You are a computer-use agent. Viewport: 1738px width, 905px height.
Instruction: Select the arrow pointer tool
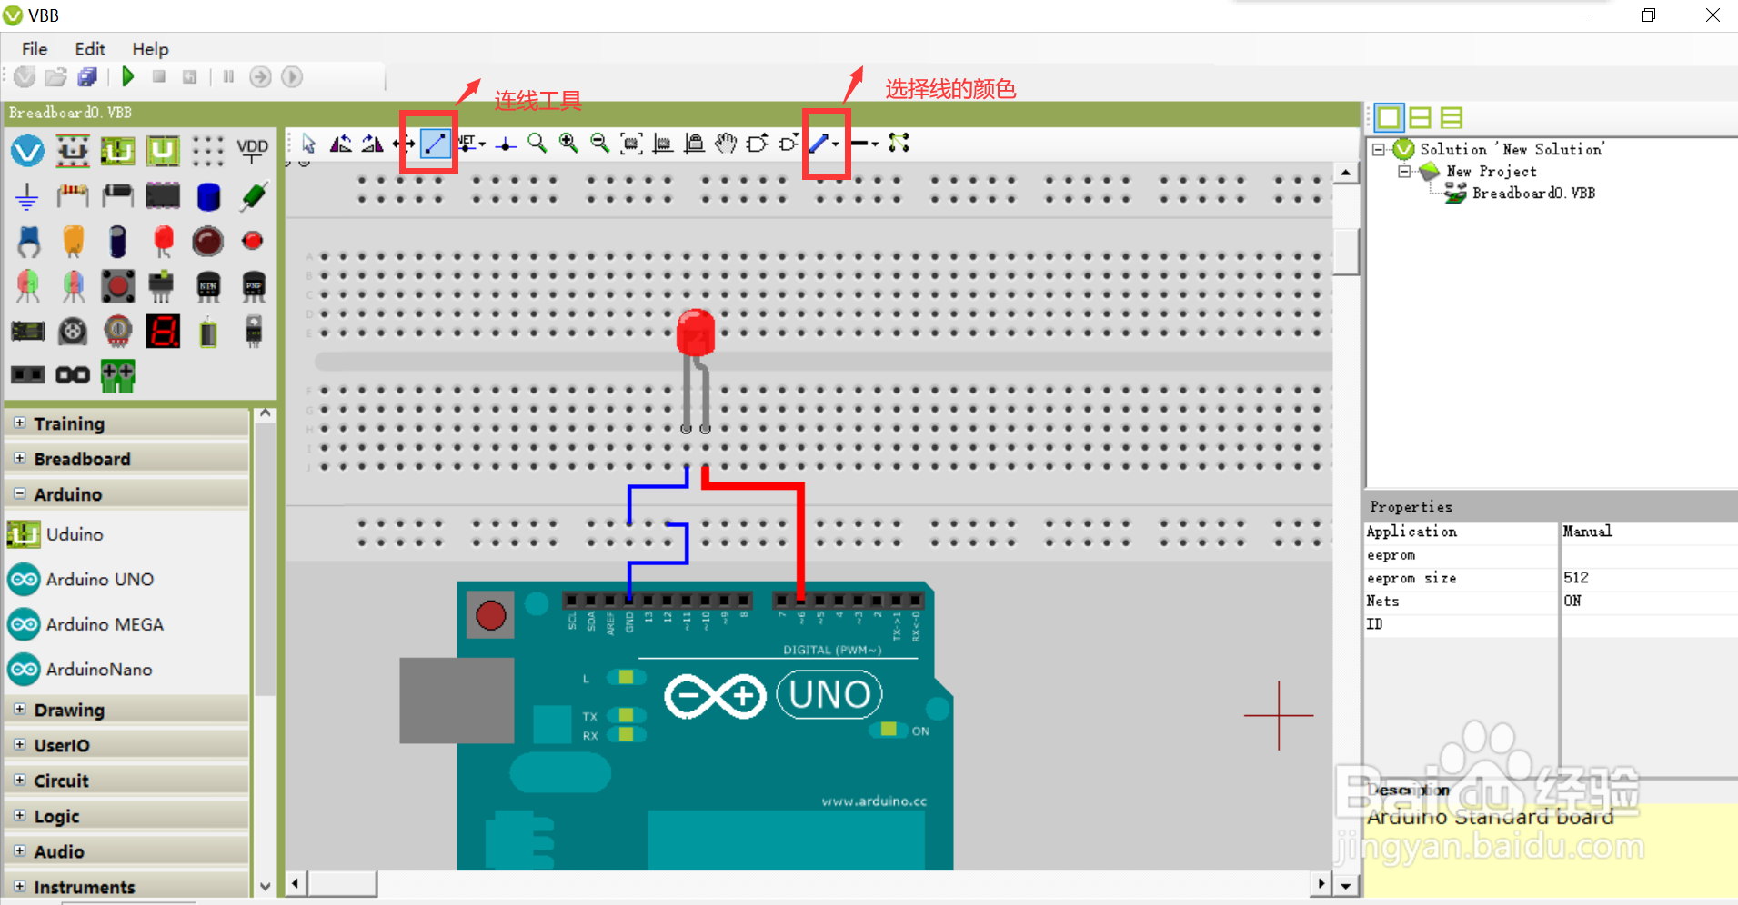(x=309, y=143)
